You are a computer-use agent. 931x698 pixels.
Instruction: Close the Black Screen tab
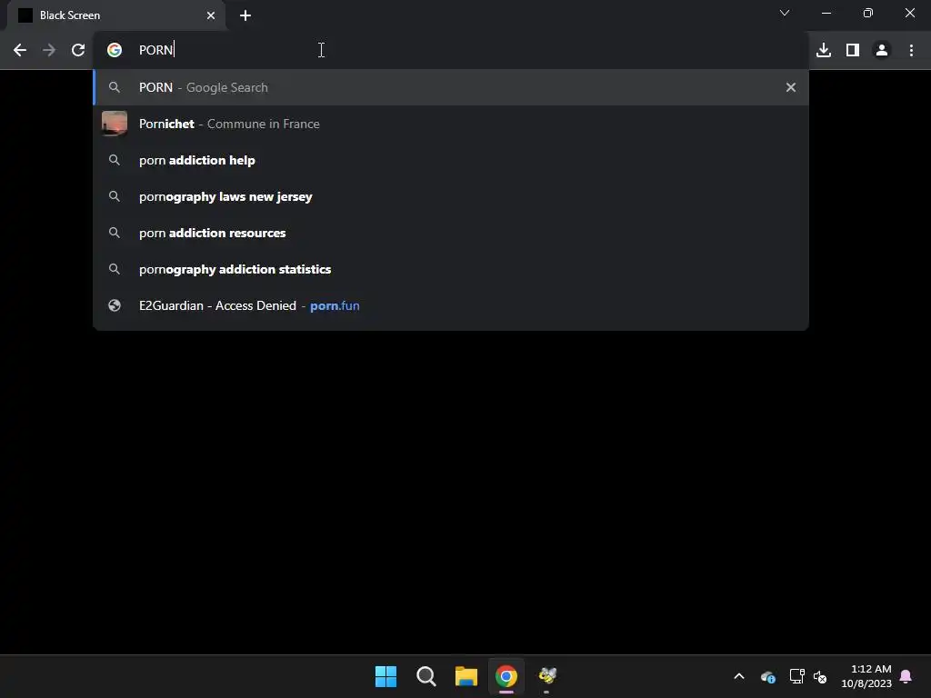211,15
